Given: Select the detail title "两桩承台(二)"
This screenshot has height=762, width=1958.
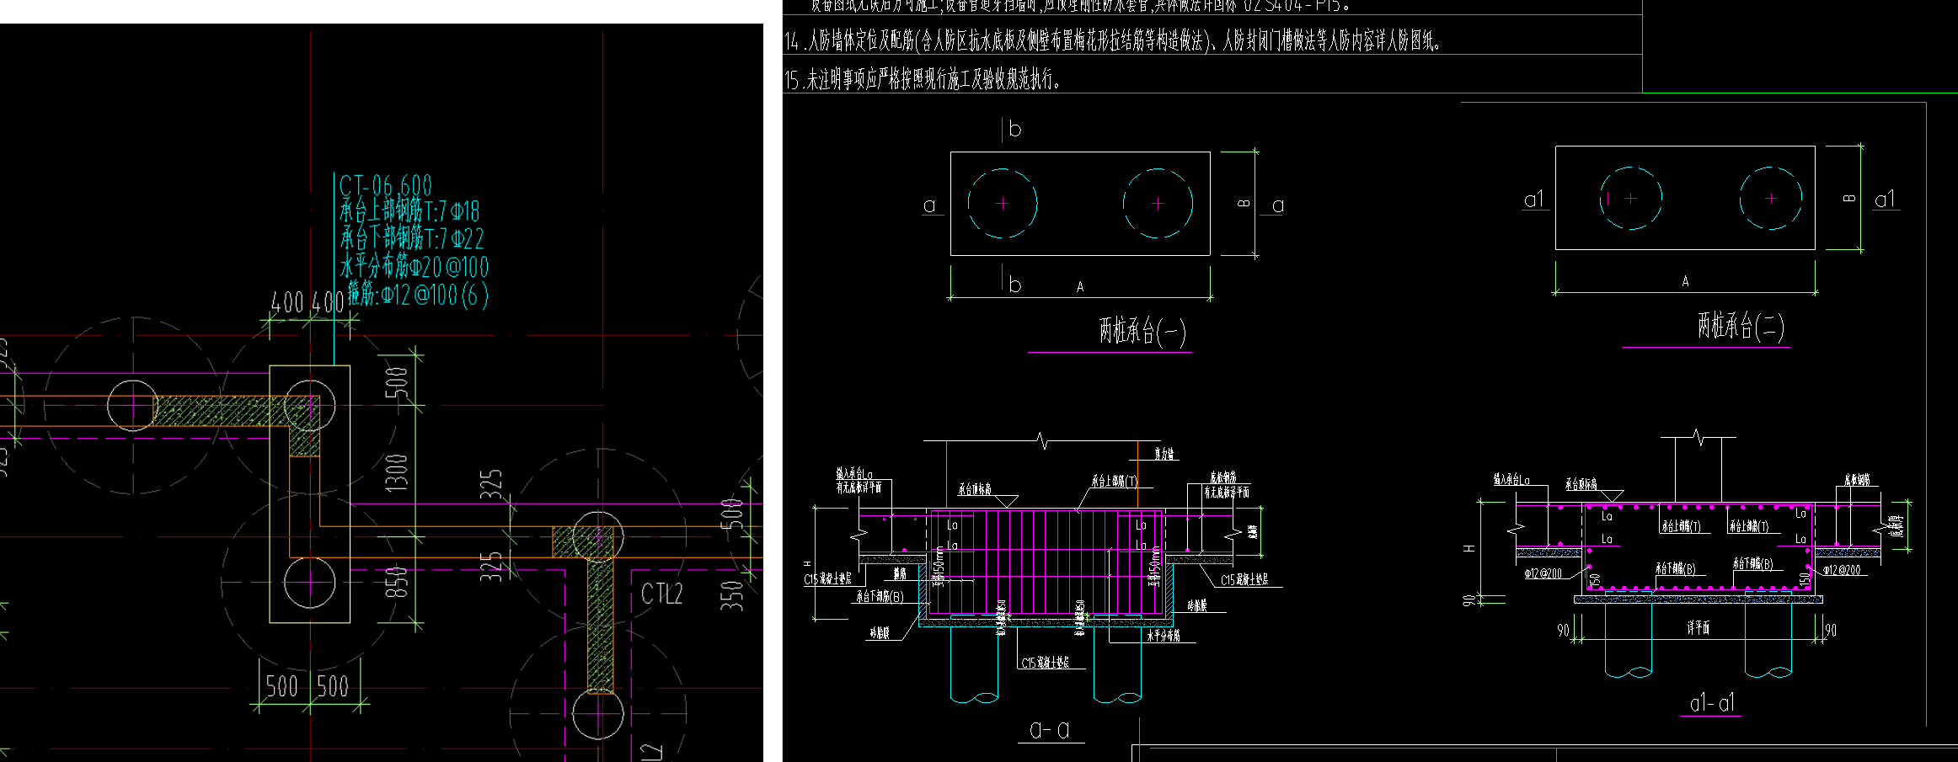Looking at the screenshot, I should [1740, 325].
